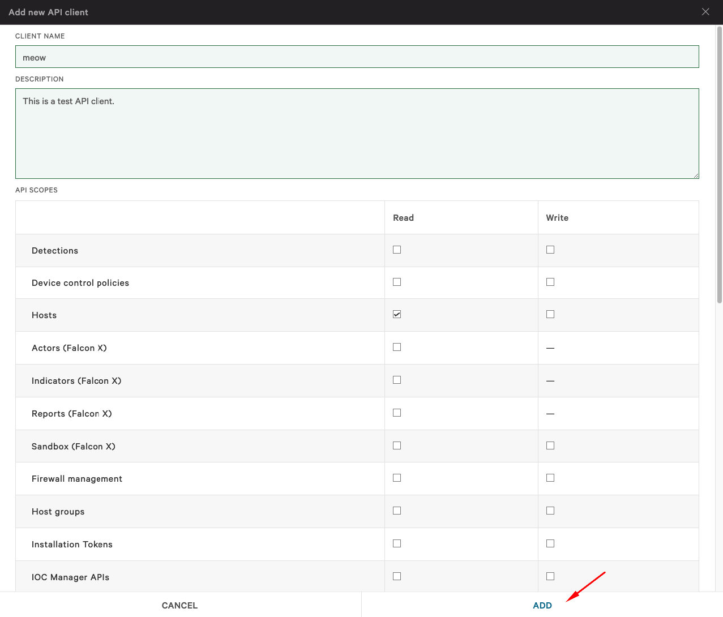The height and width of the screenshot is (617, 723).
Task: Select Write scope for Host groups
Action: point(550,511)
